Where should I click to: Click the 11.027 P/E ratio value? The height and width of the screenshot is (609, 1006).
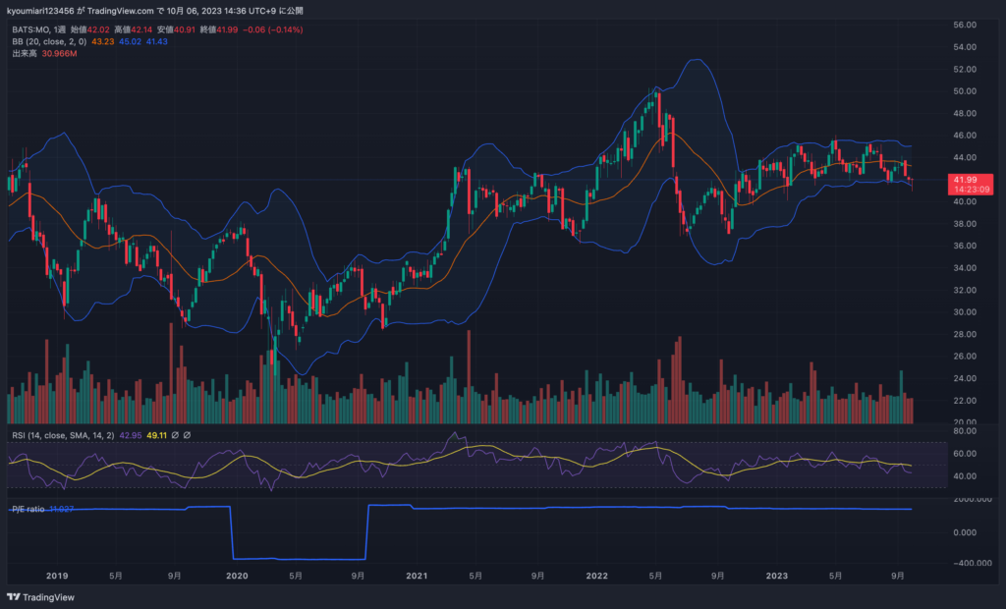[x=62, y=509]
